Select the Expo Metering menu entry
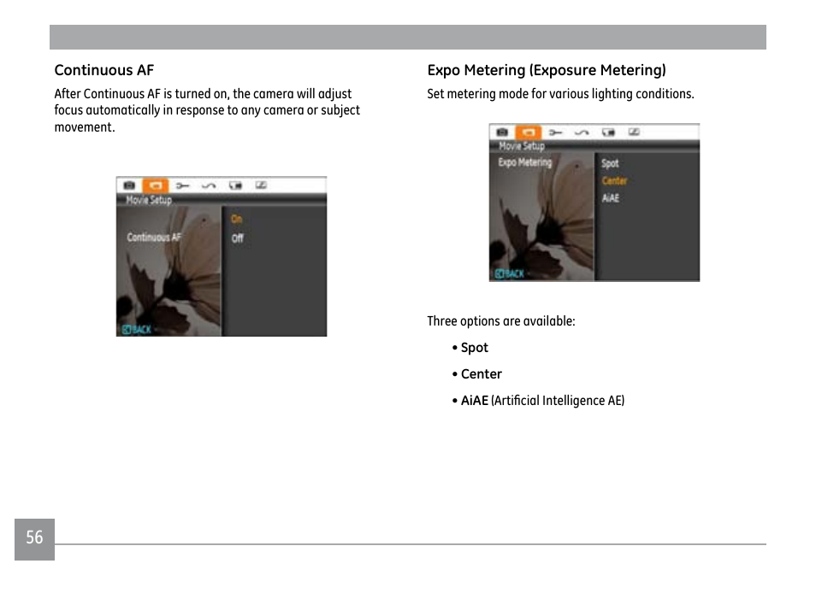This screenshot has width=816, height=593. [525, 162]
